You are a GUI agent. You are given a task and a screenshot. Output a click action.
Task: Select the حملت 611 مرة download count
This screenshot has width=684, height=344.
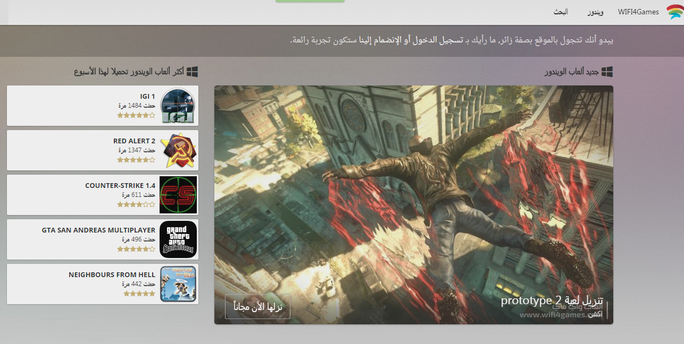click(x=138, y=195)
